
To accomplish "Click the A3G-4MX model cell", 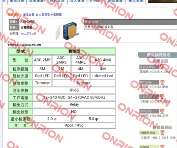I will pos(103,60).
